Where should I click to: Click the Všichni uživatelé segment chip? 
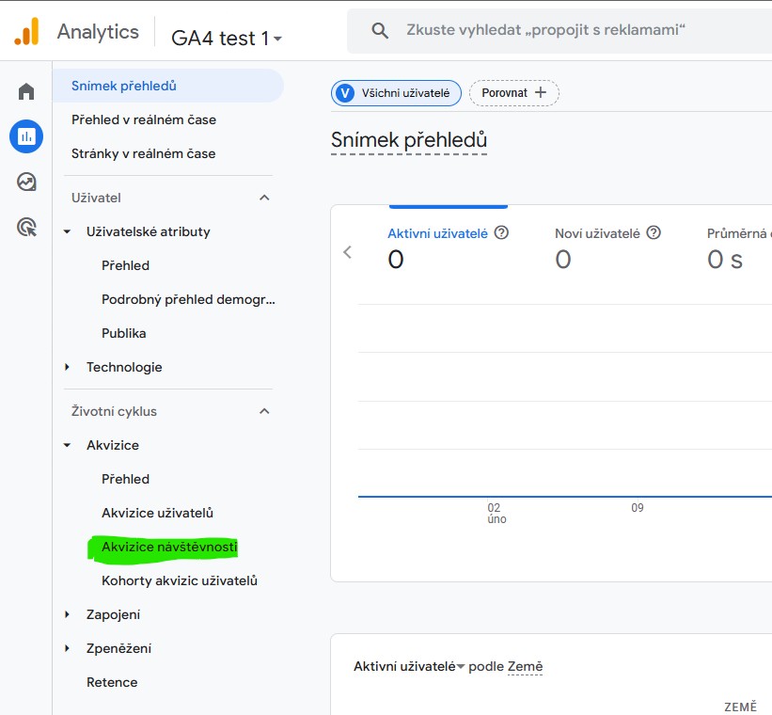point(396,92)
